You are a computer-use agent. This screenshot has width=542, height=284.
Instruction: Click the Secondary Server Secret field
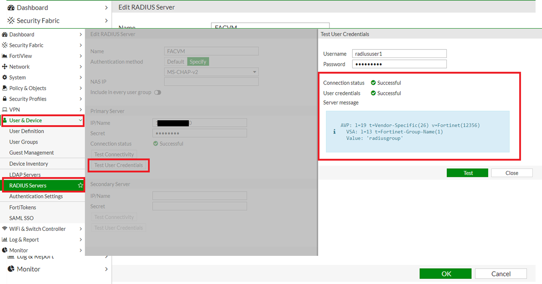(x=200, y=206)
